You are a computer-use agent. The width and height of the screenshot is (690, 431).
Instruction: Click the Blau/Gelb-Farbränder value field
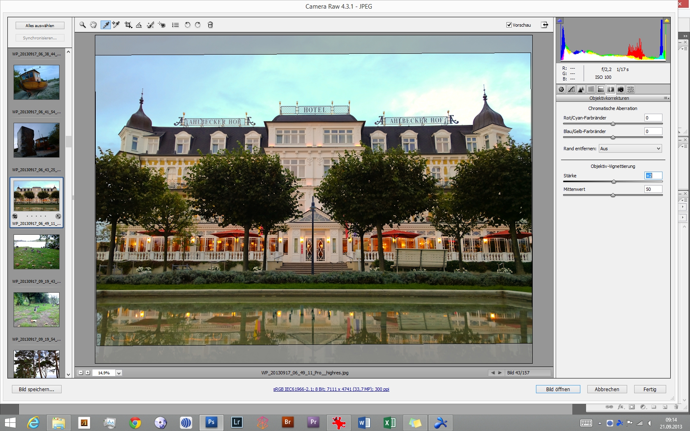[653, 131]
